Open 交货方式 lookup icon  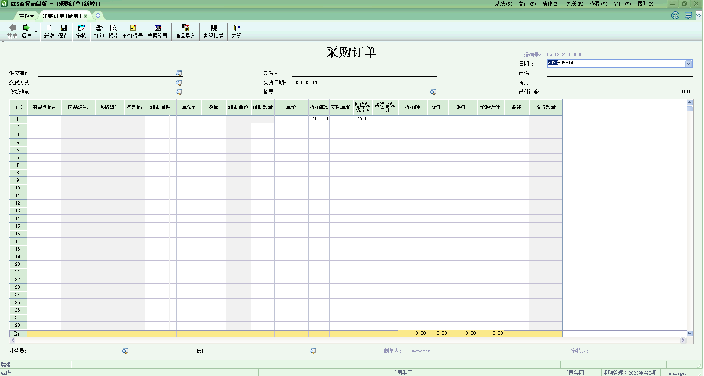(179, 83)
